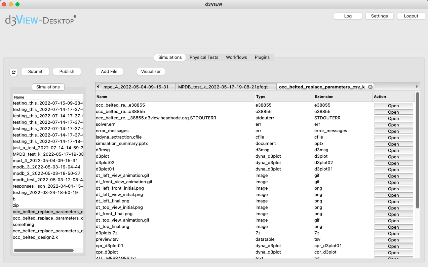Click the STDOUTERR extension cell
Image resolution: width=428 pixels, height=267 pixels.
[x=327, y=118]
